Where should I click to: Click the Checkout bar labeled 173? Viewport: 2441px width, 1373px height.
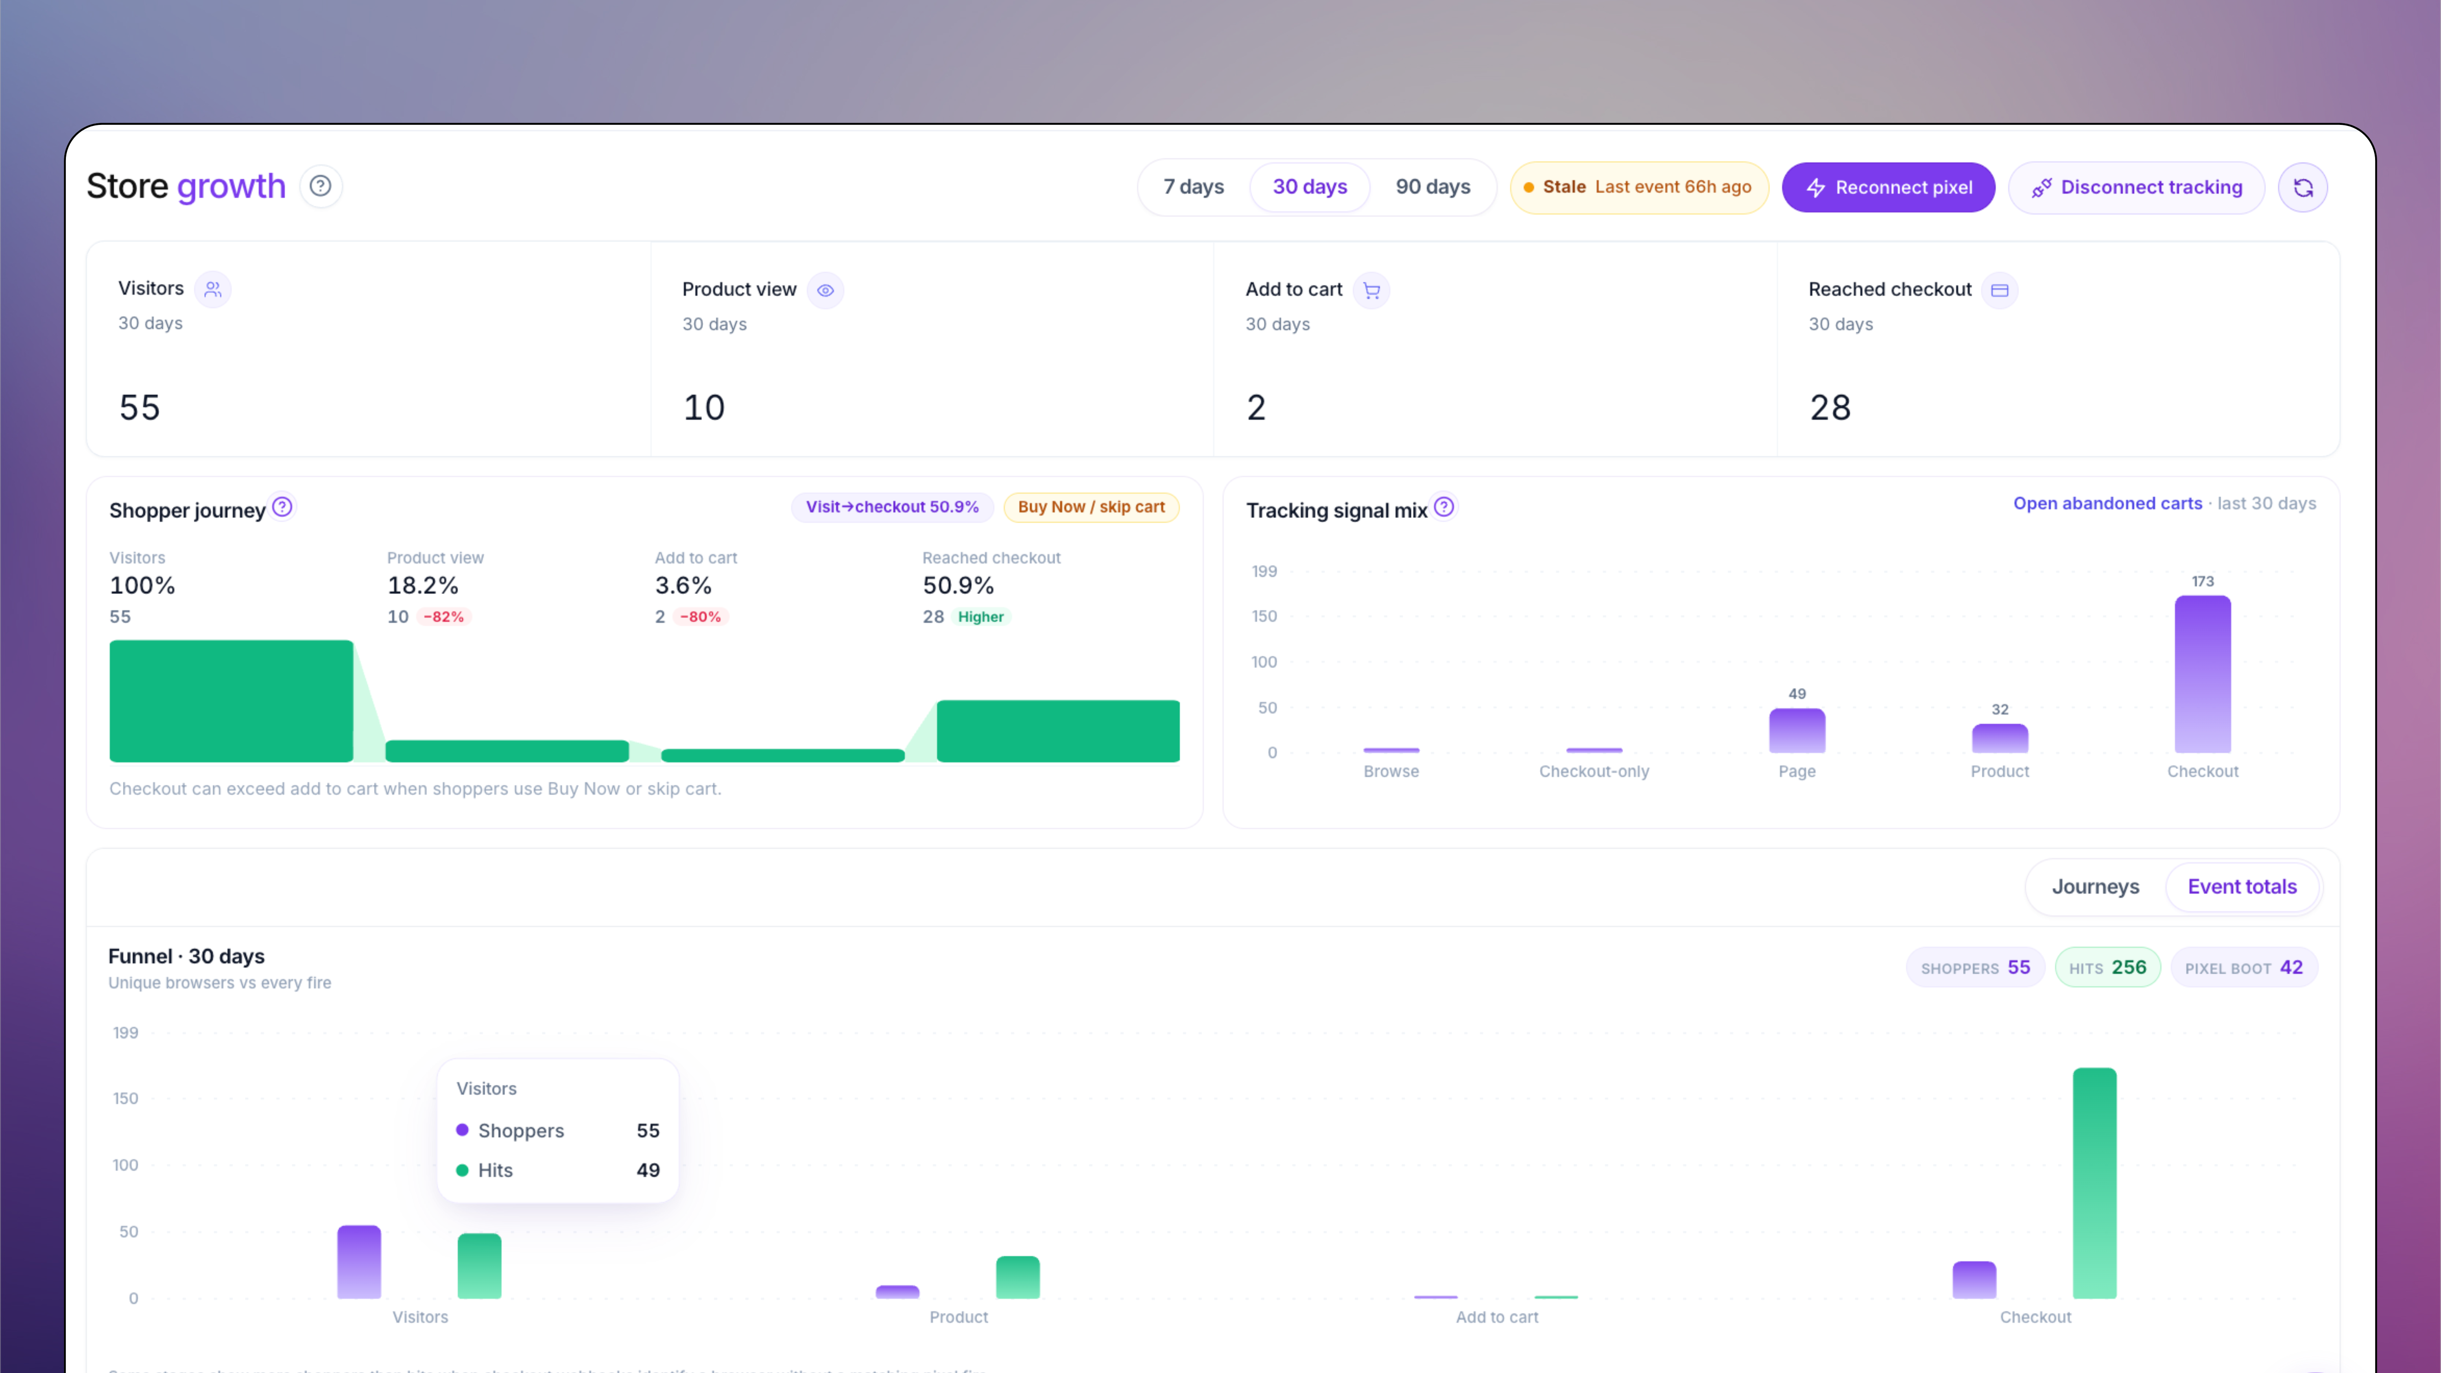[2202, 674]
